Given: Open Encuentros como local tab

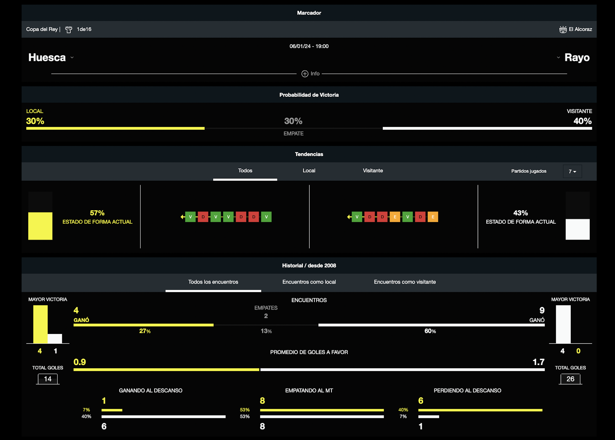Looking at the screenshot, I should point(309,282).
